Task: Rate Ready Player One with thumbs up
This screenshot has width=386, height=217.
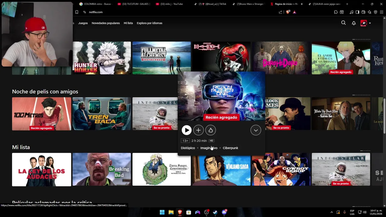Action: [x=210, y=130]
